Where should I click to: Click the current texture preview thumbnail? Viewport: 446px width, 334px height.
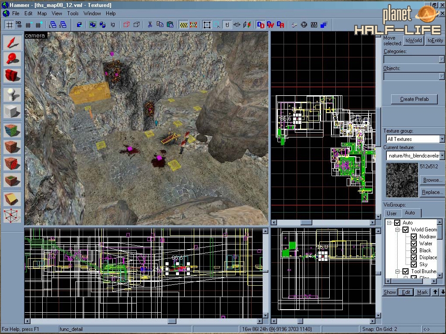click(x=402, y=180)
